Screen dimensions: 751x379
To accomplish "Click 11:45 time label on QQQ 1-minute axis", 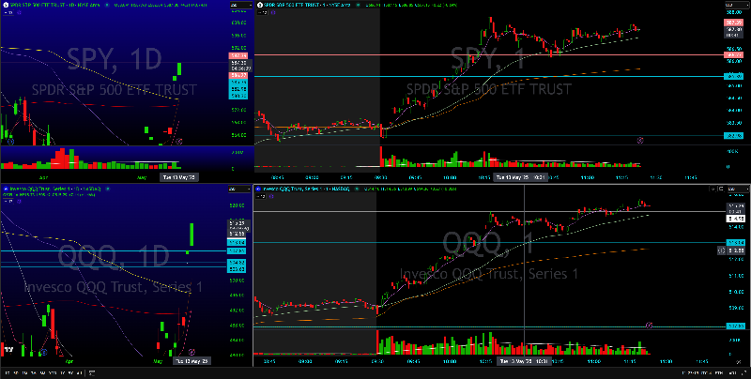I will click(701, 361).
